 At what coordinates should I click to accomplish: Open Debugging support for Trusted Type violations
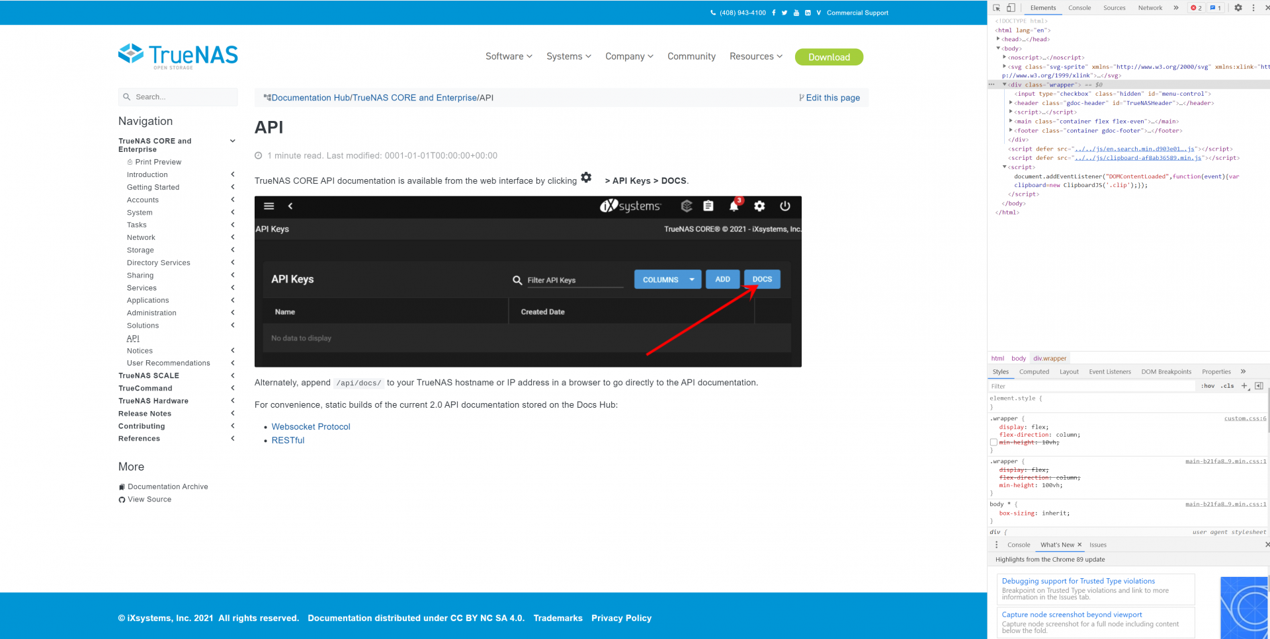coord(1078,582)
